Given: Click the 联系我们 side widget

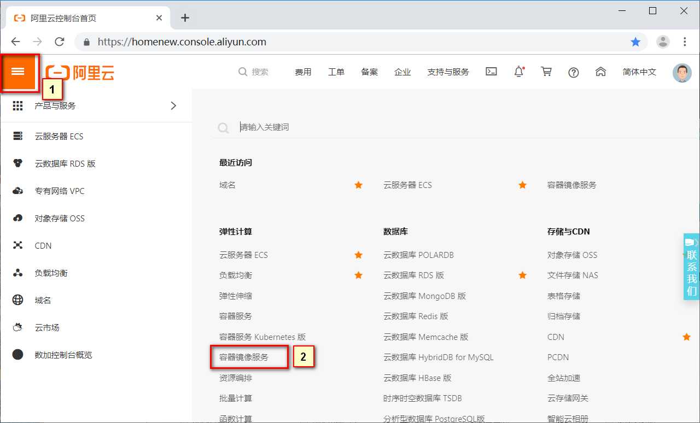Looking at the screenshot, I should [691, 267].
